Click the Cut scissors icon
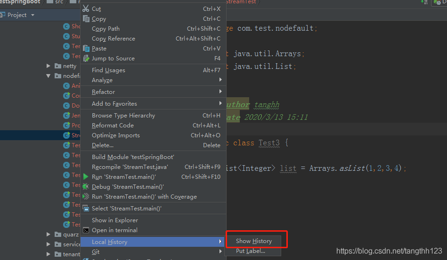The image size is (447, 260). [x=86, y=8]
